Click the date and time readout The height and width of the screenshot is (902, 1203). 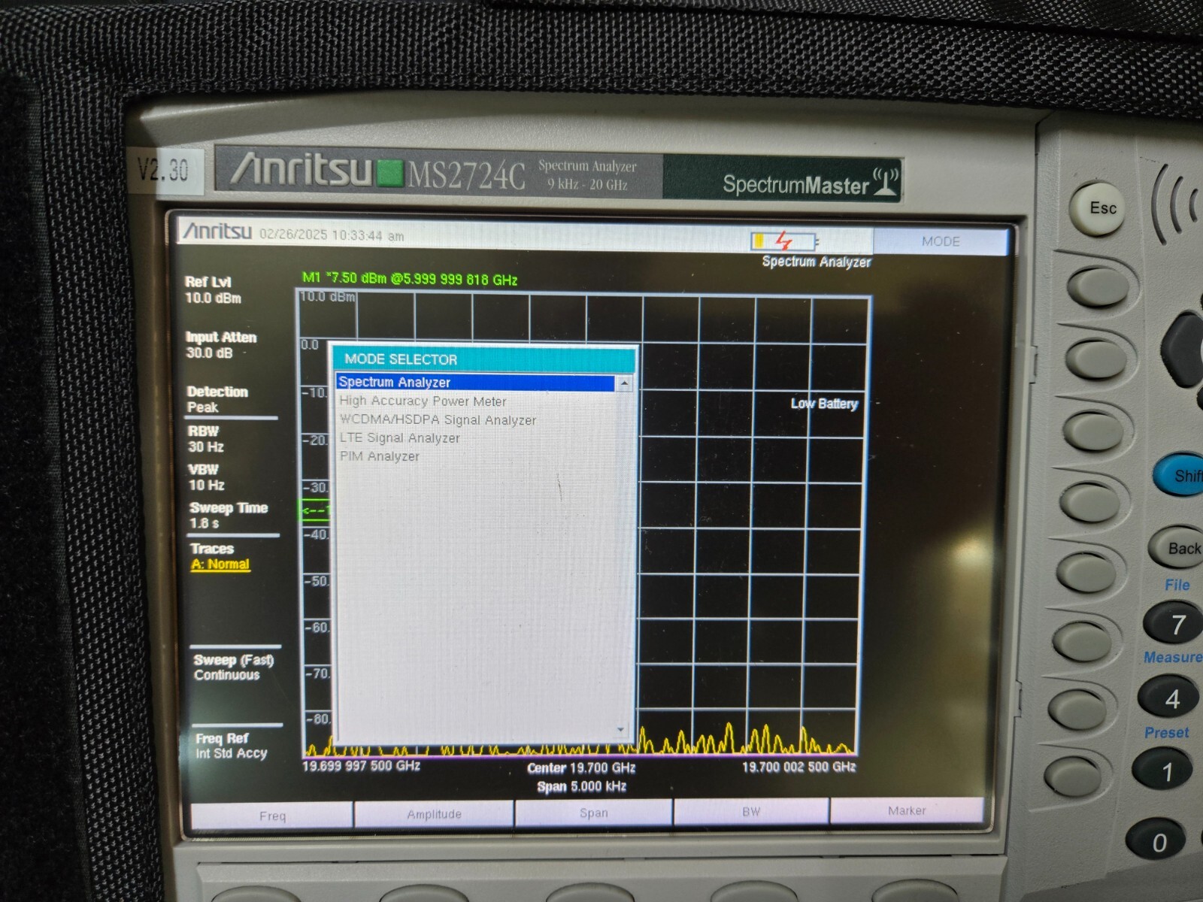click(332, 235)
